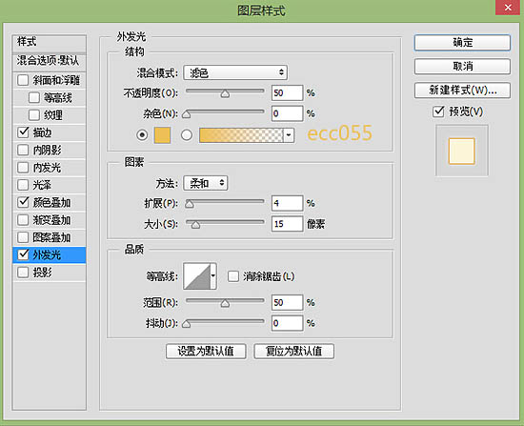
Task: Select the 颜色叠加 style entry
Action: click(x=51, y=202)
